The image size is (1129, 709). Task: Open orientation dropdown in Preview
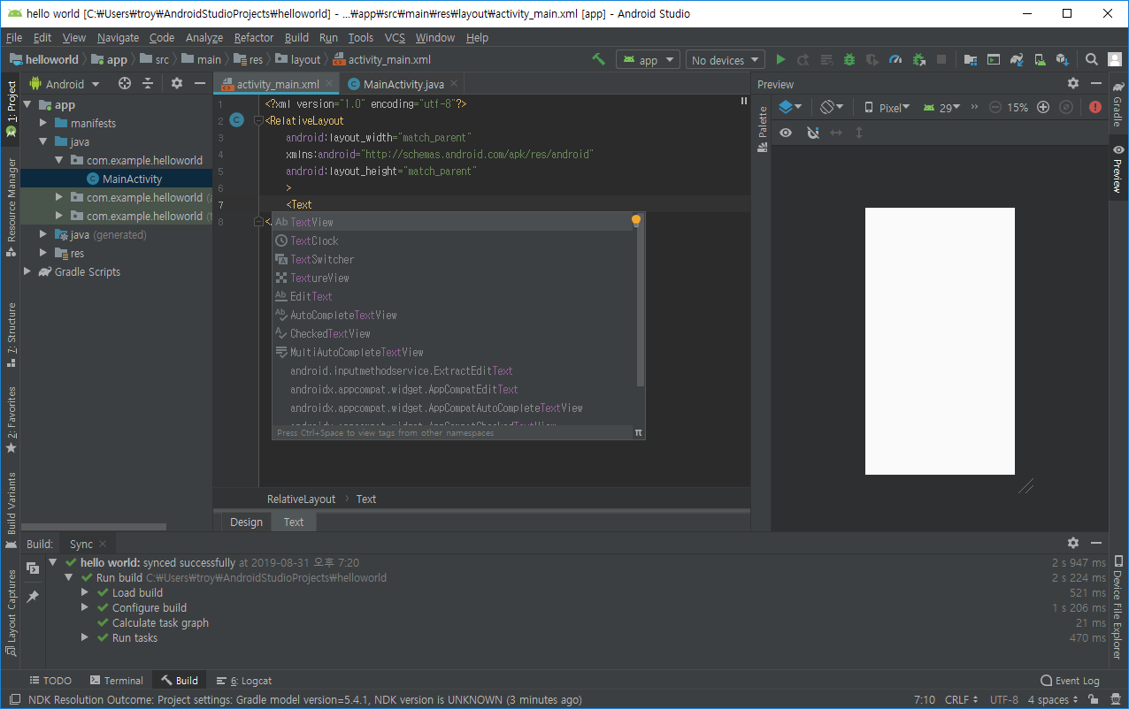832,107
